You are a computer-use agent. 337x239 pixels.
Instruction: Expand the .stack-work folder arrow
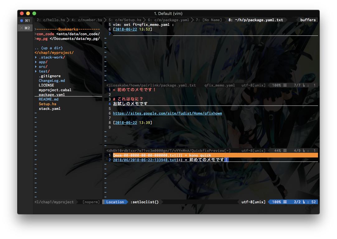(36, 57)
